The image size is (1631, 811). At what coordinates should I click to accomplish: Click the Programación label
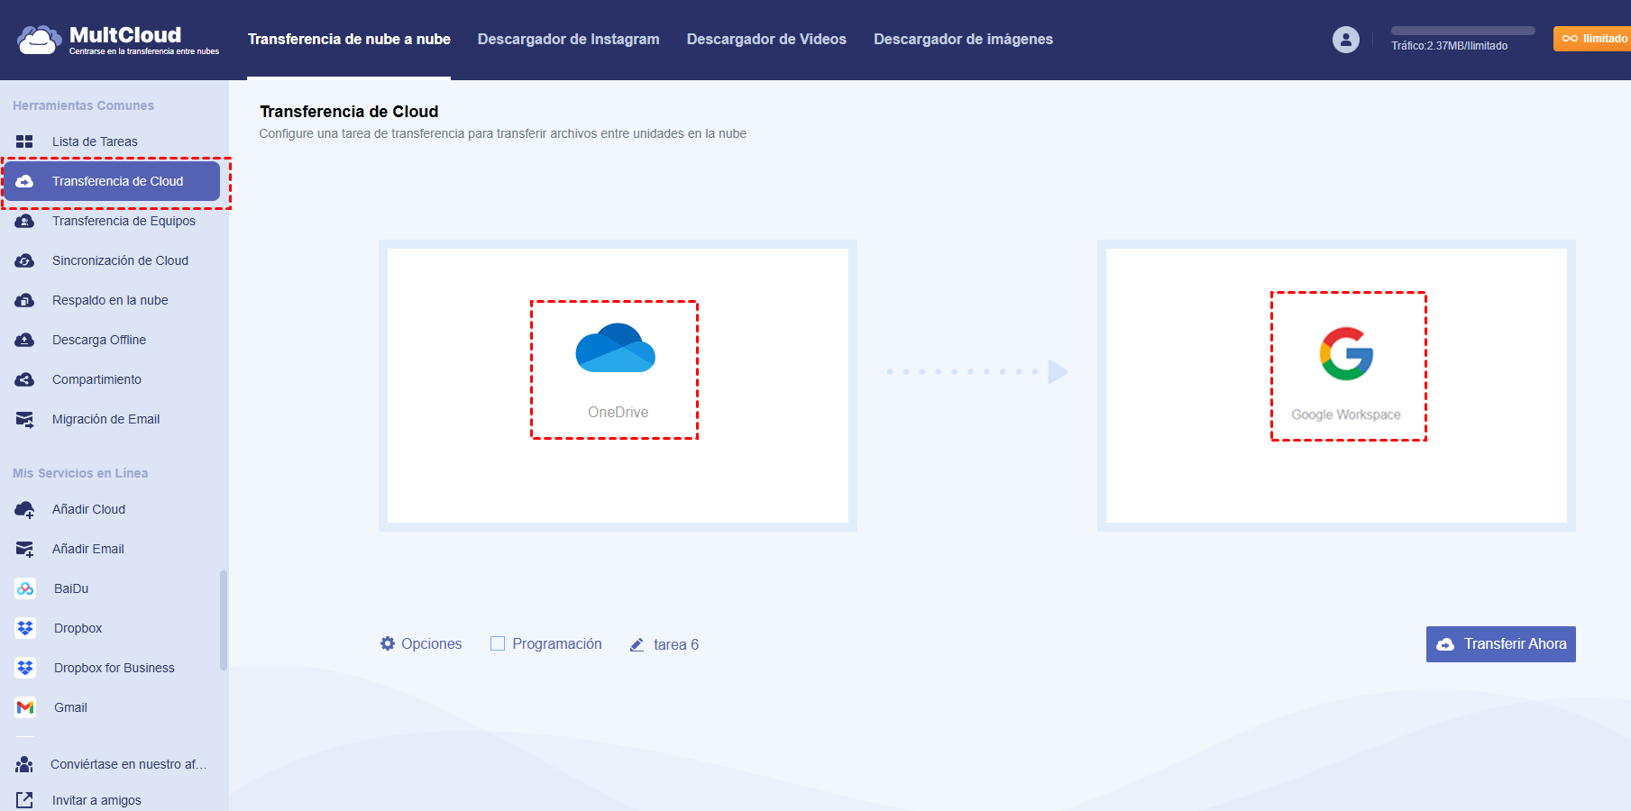(x=557, y=643)
